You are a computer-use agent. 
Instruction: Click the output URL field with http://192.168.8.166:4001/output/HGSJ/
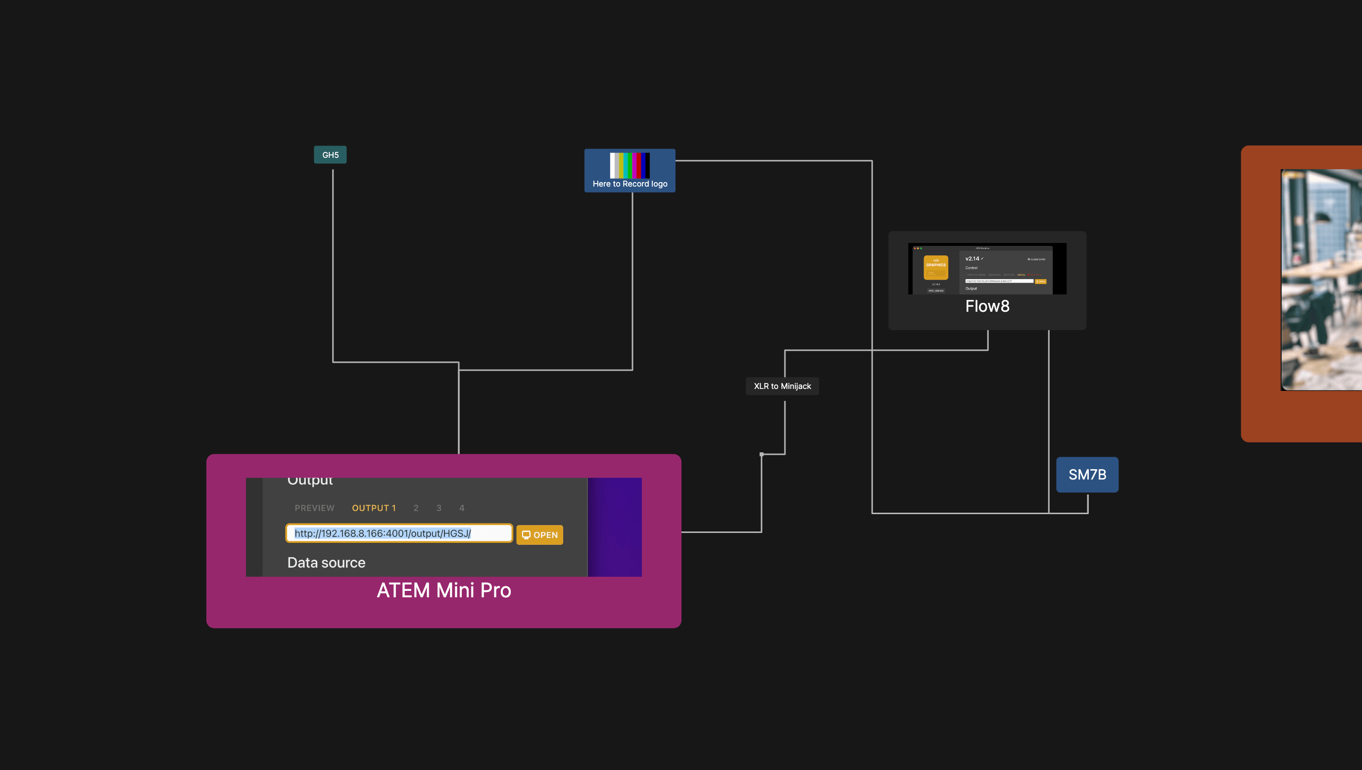coord(399,533)
